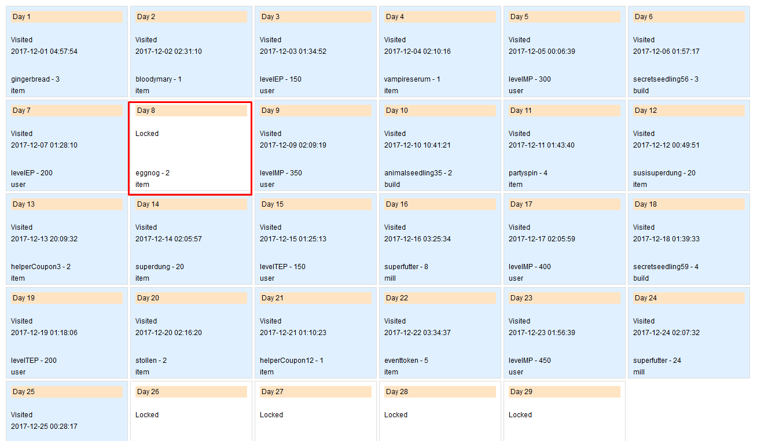
Task: Open the Day 13 helperCoupon3 tile
Action: [67, 239]
